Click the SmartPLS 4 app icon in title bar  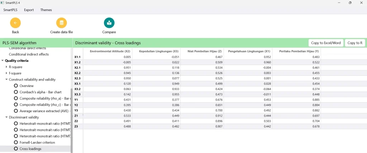coord(3,3)
